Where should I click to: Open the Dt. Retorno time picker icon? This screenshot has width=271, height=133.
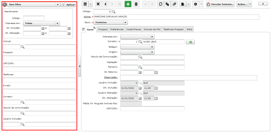pyautogui.click(x=156, y=72)
